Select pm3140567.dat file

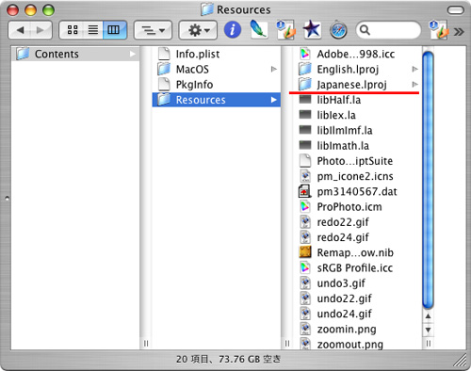pos(358,191)
